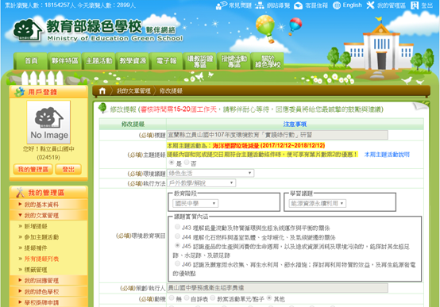Go to 提報補件 in sidebar
440x307 pixels.
click(x=36, y=248)
